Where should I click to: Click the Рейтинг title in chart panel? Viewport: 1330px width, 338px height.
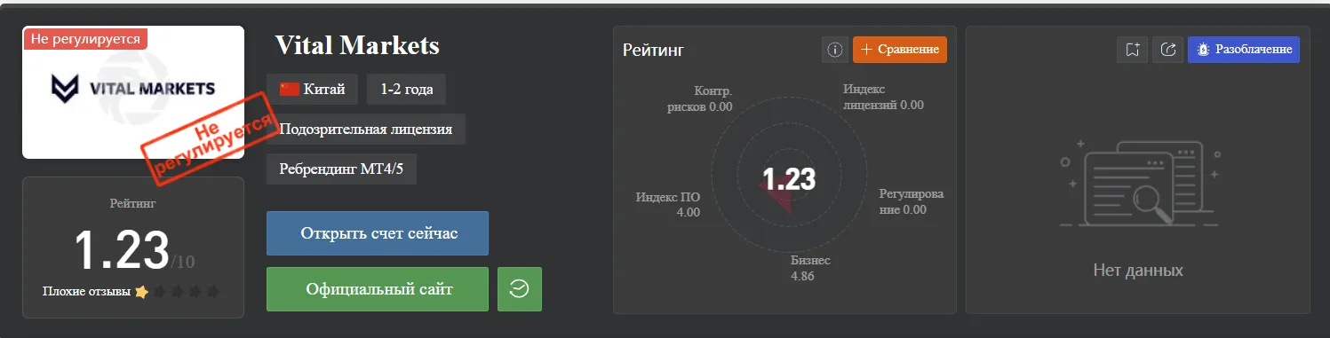[x=653, y=50]
